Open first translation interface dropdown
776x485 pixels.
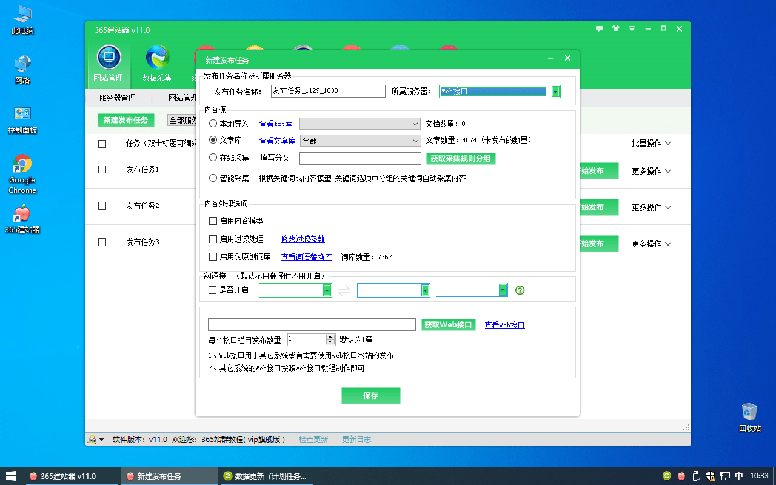(295, 290)
